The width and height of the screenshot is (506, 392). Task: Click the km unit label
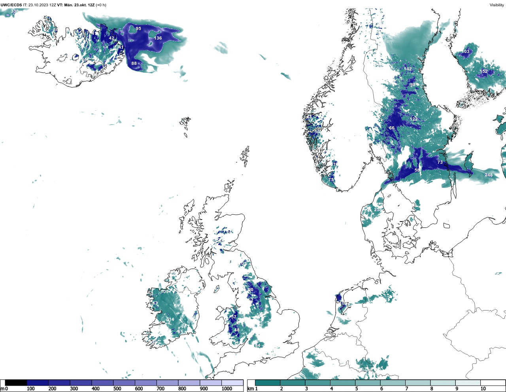[250, 389]
